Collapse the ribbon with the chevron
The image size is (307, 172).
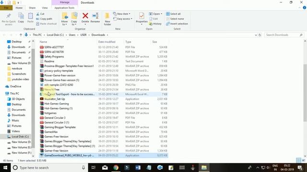(x=299, y=8)
